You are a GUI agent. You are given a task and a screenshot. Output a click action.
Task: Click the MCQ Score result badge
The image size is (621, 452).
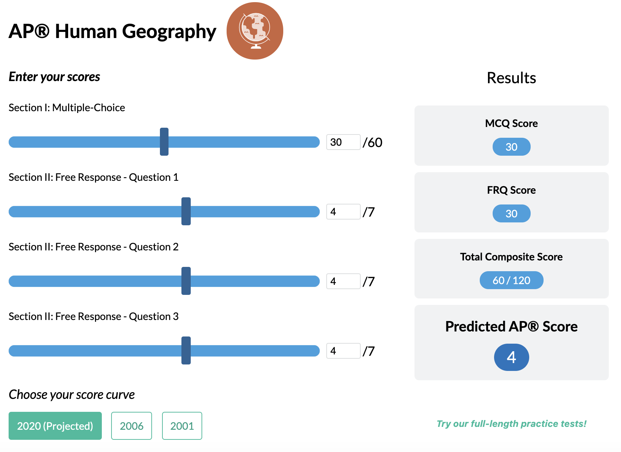coord(512,147)
